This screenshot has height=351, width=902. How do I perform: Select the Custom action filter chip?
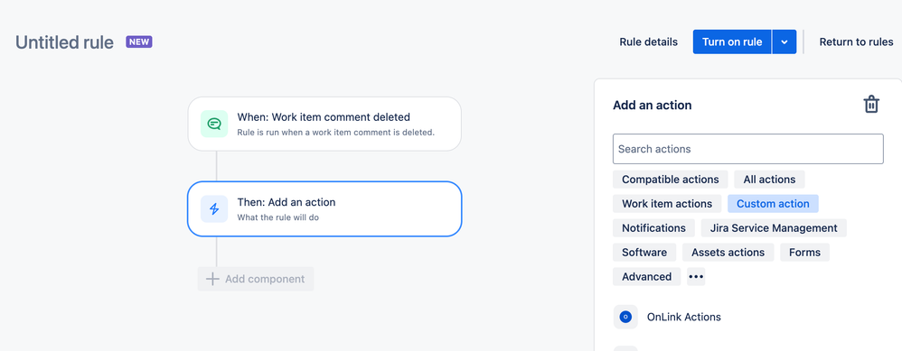click(x=773, y=203)
